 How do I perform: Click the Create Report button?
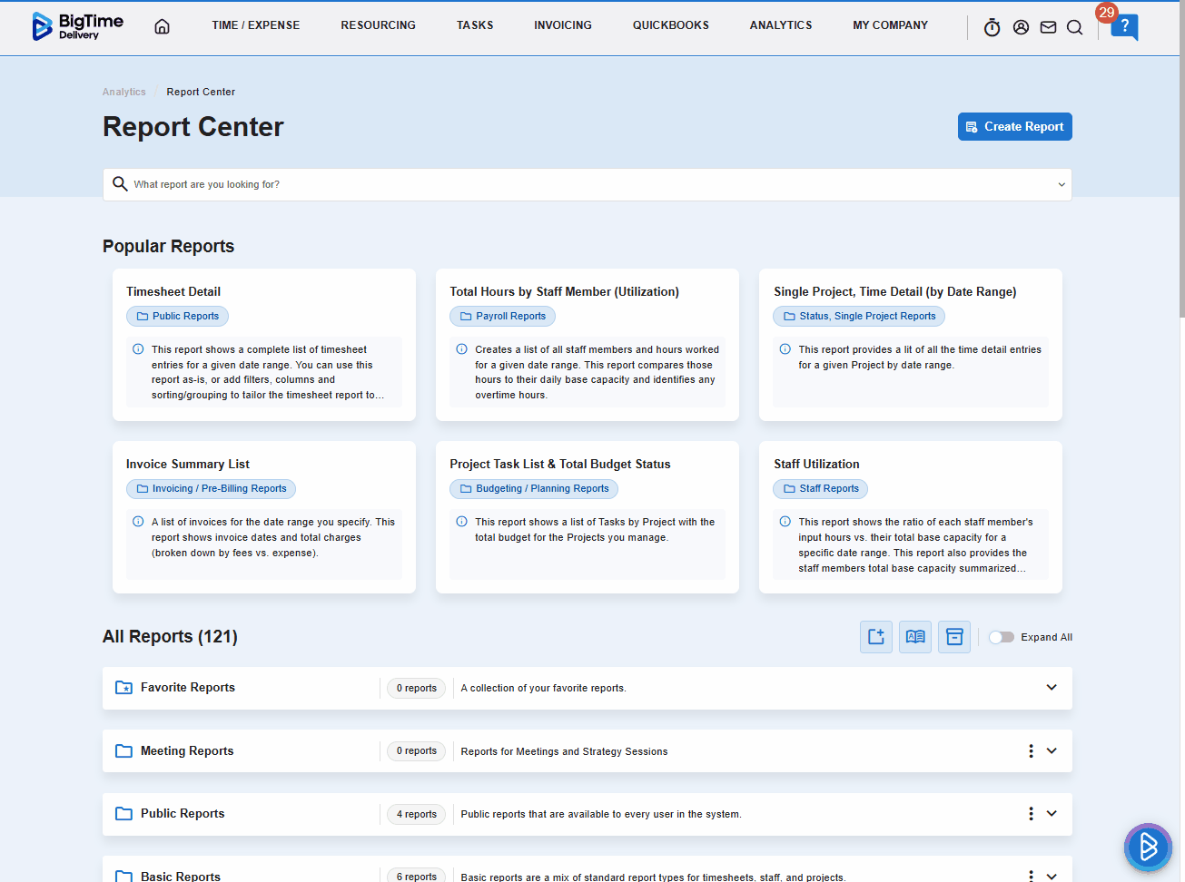click(x=1014, y=126)
